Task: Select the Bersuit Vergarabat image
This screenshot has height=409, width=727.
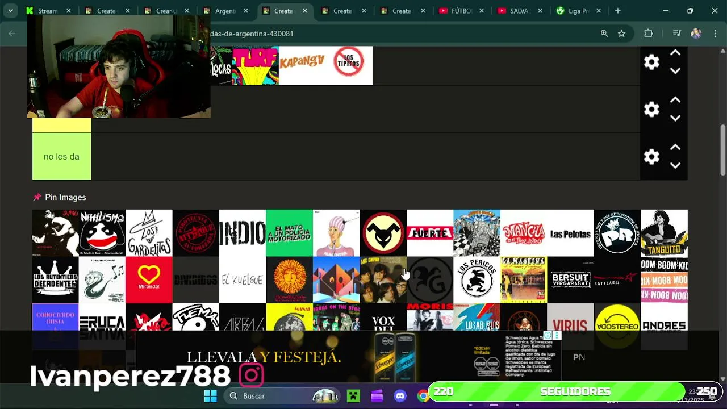Action: [x=570, y=279]
